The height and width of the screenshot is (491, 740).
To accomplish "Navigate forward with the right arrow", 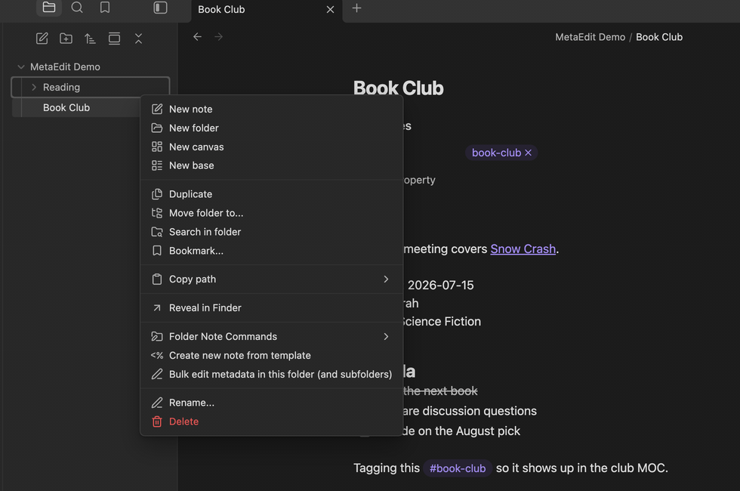I will coord(218,37).
